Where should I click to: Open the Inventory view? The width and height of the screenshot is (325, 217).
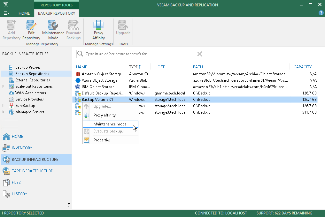click(x=22, y=148)
